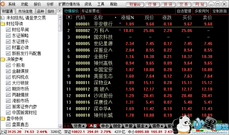Click the 多股同列 button
229x135 pixels.
(202, 11)
